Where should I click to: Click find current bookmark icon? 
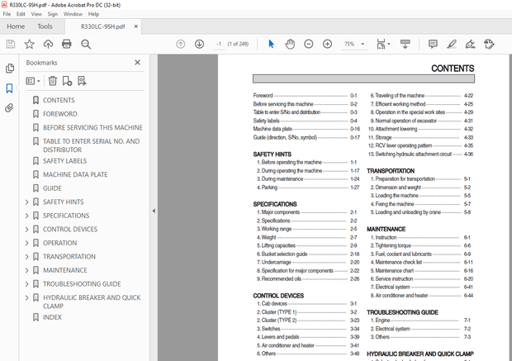pos(82,81)
